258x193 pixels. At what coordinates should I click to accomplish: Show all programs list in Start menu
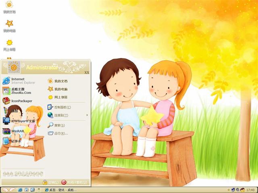pyautogui.click(x=23, y=174)
